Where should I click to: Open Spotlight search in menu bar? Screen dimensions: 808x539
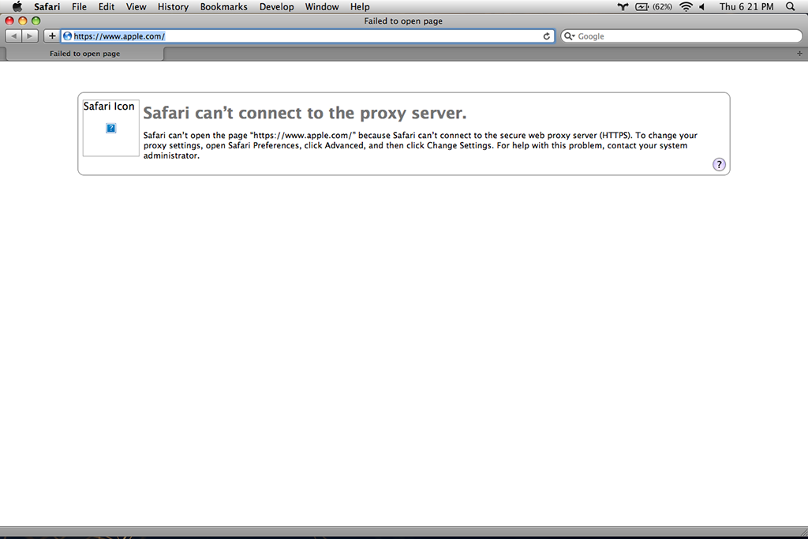[791, 6]
